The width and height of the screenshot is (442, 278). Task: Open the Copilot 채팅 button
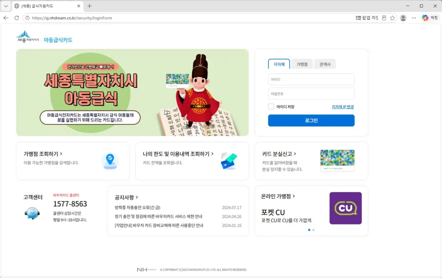point(430,18)
